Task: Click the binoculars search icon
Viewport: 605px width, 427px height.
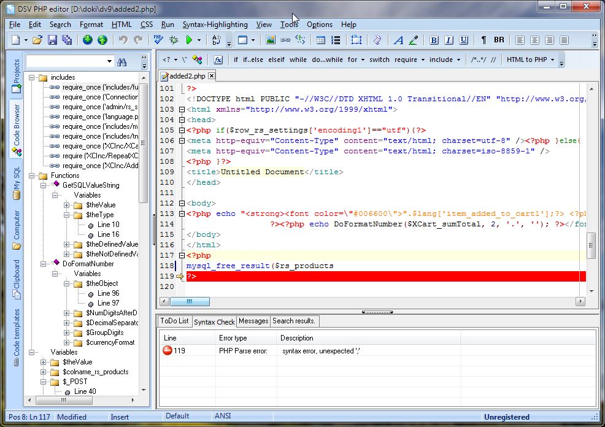Action: click(x=122, y=62)
